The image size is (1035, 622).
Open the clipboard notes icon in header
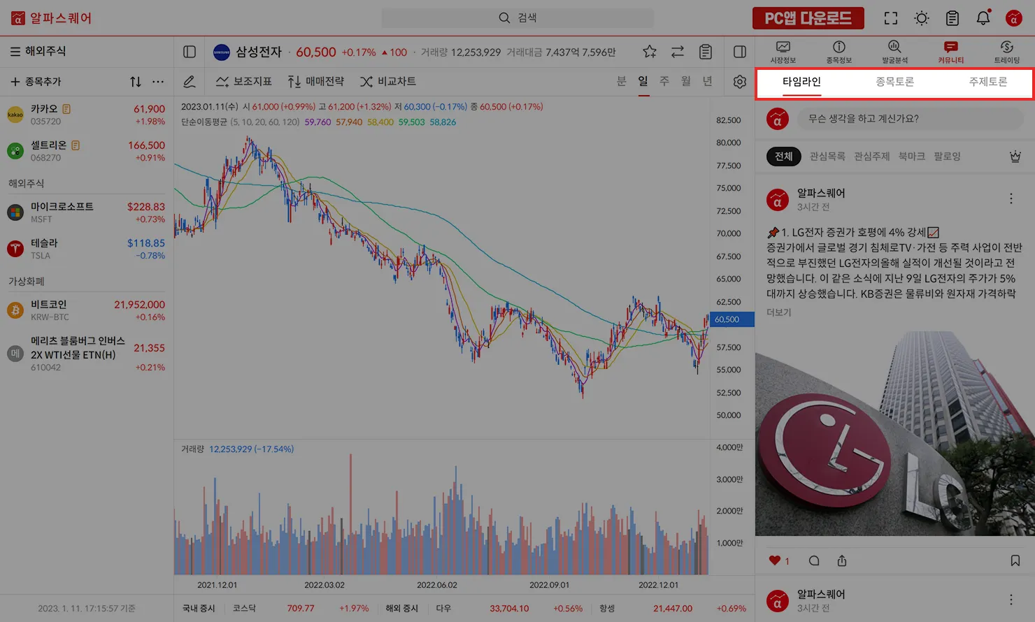click(952, 18)
